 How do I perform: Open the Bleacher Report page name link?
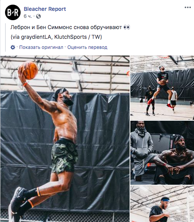pyautogui.click(x=45, y=9)
